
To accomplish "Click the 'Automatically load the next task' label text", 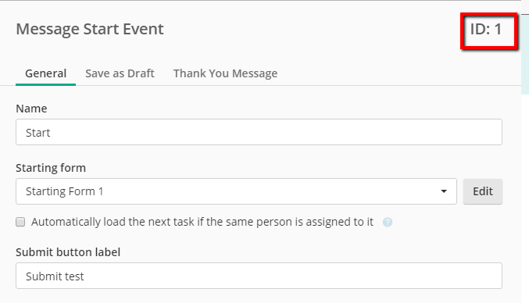I will click(x=202, y=222).
